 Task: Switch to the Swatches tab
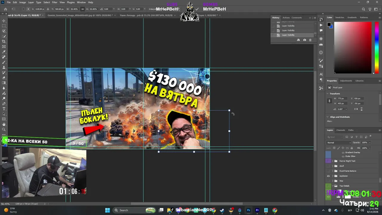(340, 17)
